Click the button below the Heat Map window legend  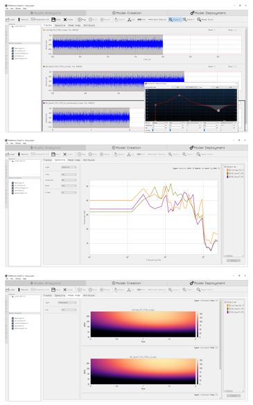234,395
